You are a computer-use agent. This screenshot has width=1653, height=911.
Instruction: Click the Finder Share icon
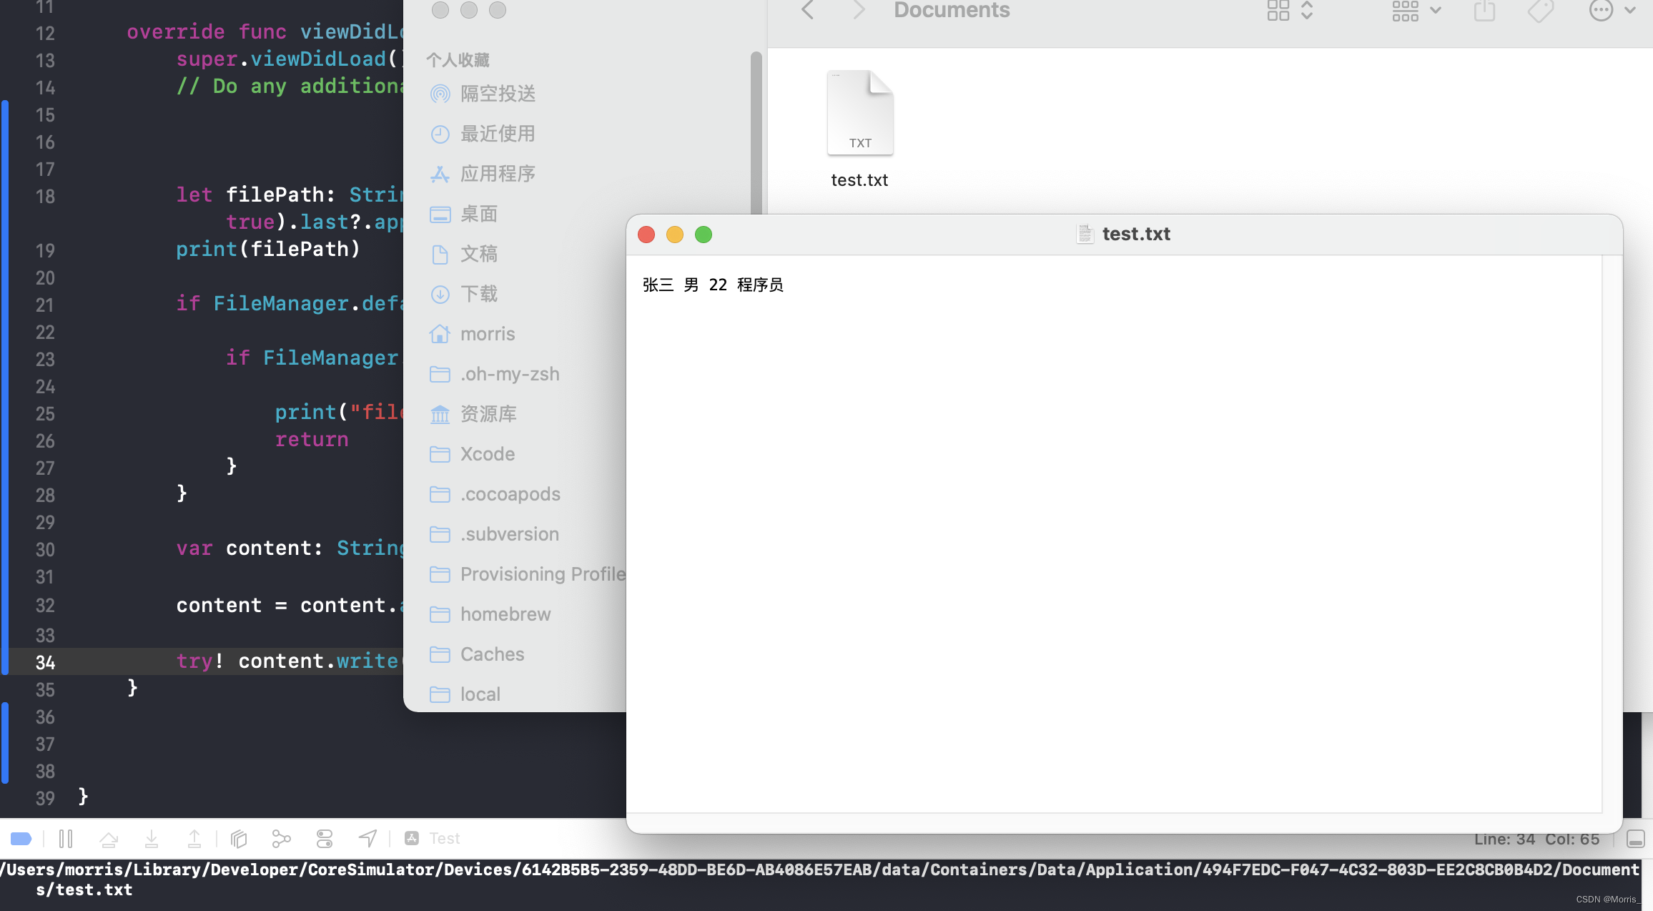1484,11
